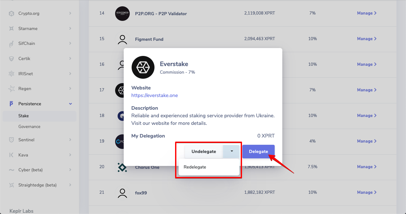Click Manage for P2P.ORG validator
Image resolution: width=406 pixels, height=214 pixels.
coord(367,13)
